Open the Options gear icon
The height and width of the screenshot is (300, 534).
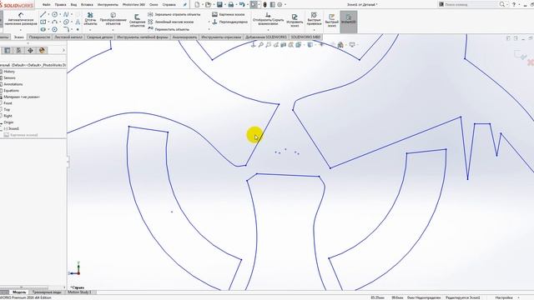click(280, 5)
